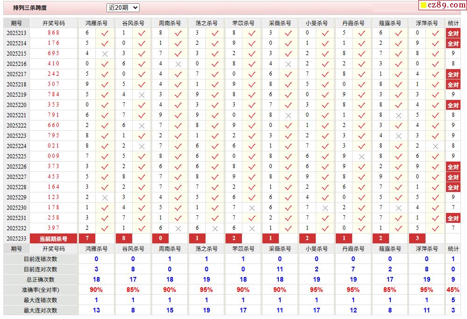The height and width of the screenshot is (319, 467).
Task: Click the check mark for 浮萍杀号 in row 2025214
Action: (435, 43)
